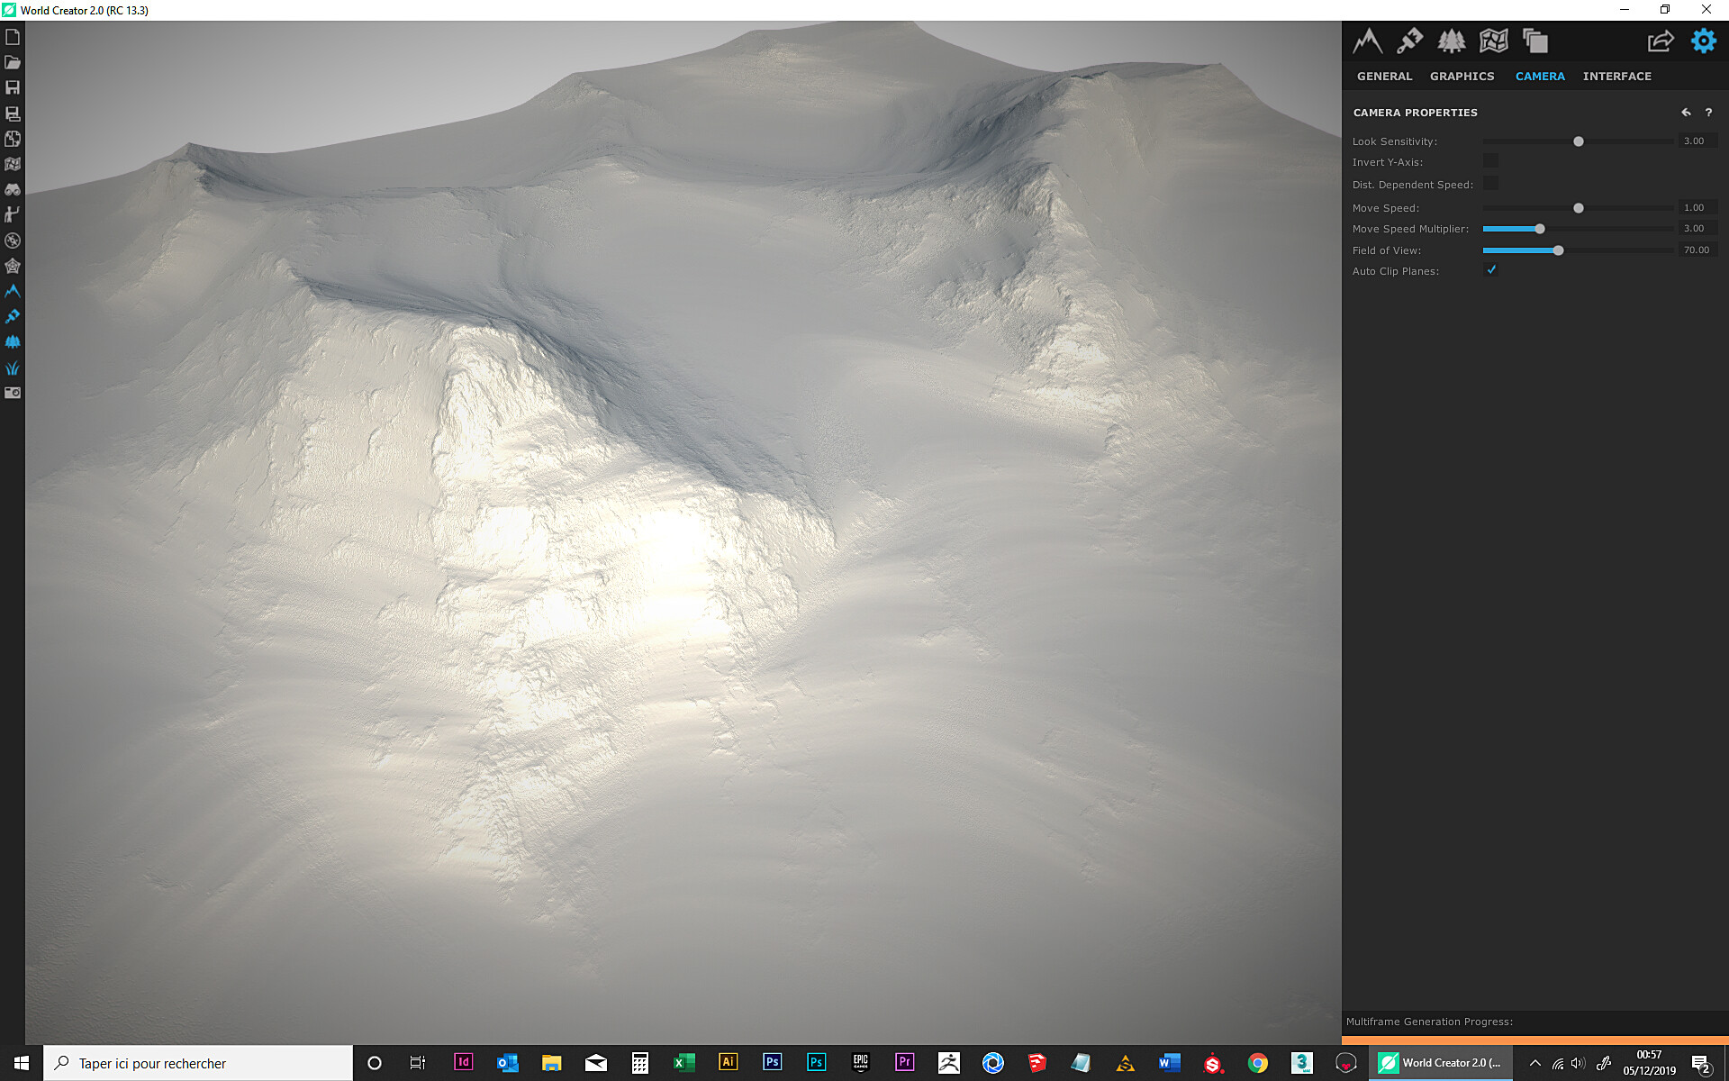Switch to the INTERFACE tab

tap(1616, 76)
